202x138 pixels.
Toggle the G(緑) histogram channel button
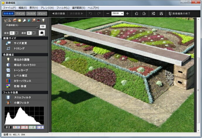[x=32, y=127]
